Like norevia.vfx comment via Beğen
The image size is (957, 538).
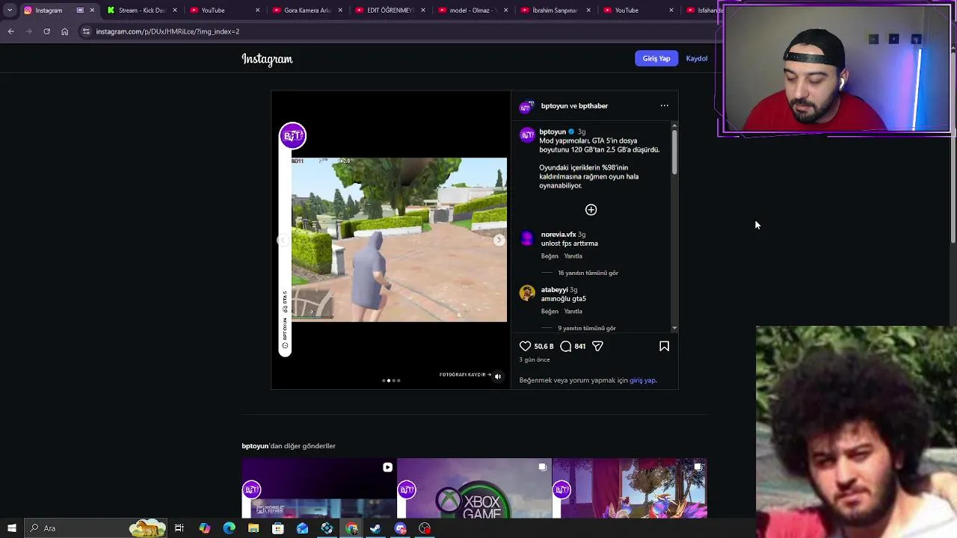tap(550, 256)
